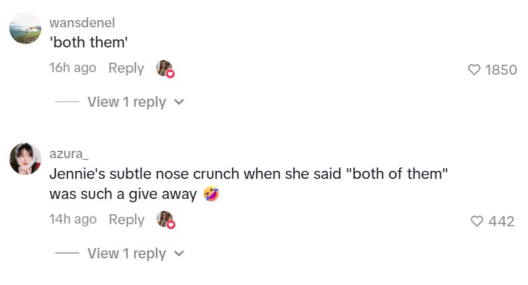Open the wansdenel username link
Screen dimensions: 528x285
point(82,23)
